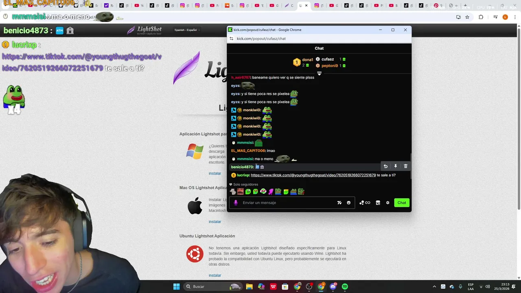Delete the benicio4873 chat message
Image resolution: width=521 pixels, height=293 pixels.
pyautogui.click(x=405, y=166)
